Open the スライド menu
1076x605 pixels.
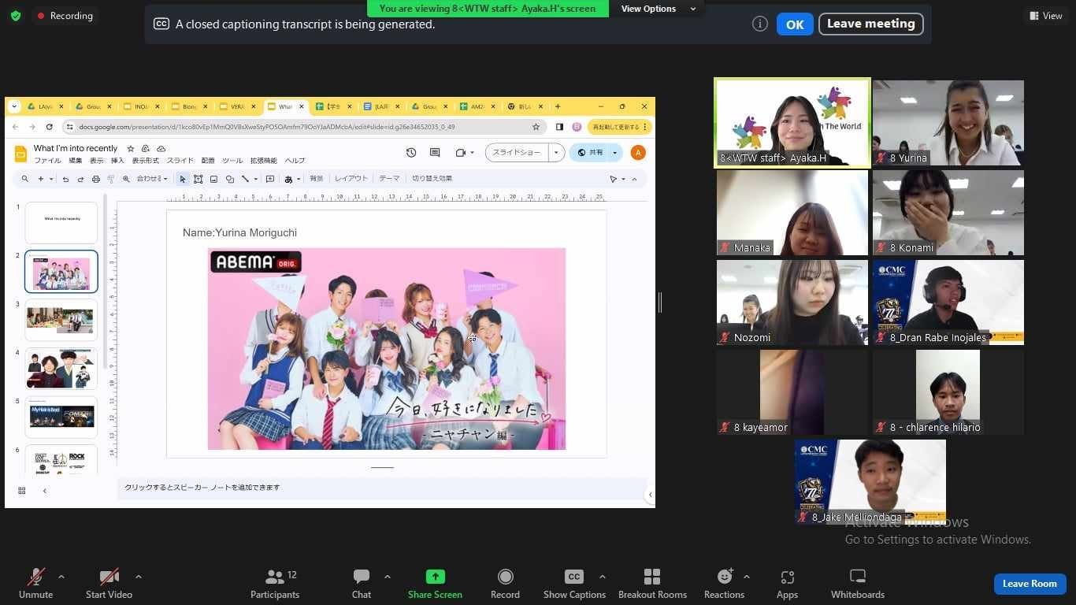tap(180, 161)
